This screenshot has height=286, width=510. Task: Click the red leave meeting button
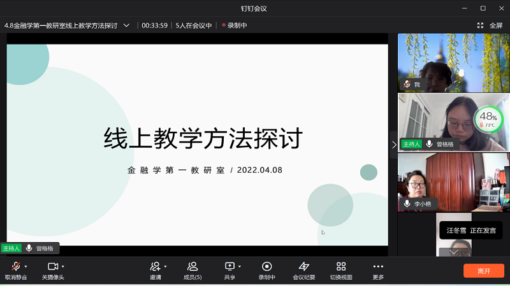coord(484,271)
